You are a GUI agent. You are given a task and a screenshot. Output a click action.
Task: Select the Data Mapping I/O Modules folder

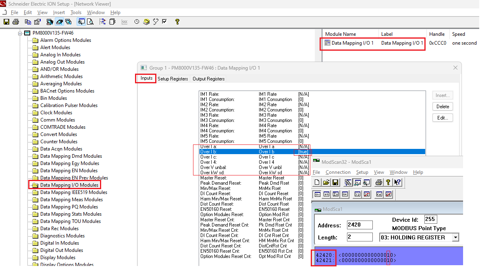pyautogui.click(x=69, y=185)
